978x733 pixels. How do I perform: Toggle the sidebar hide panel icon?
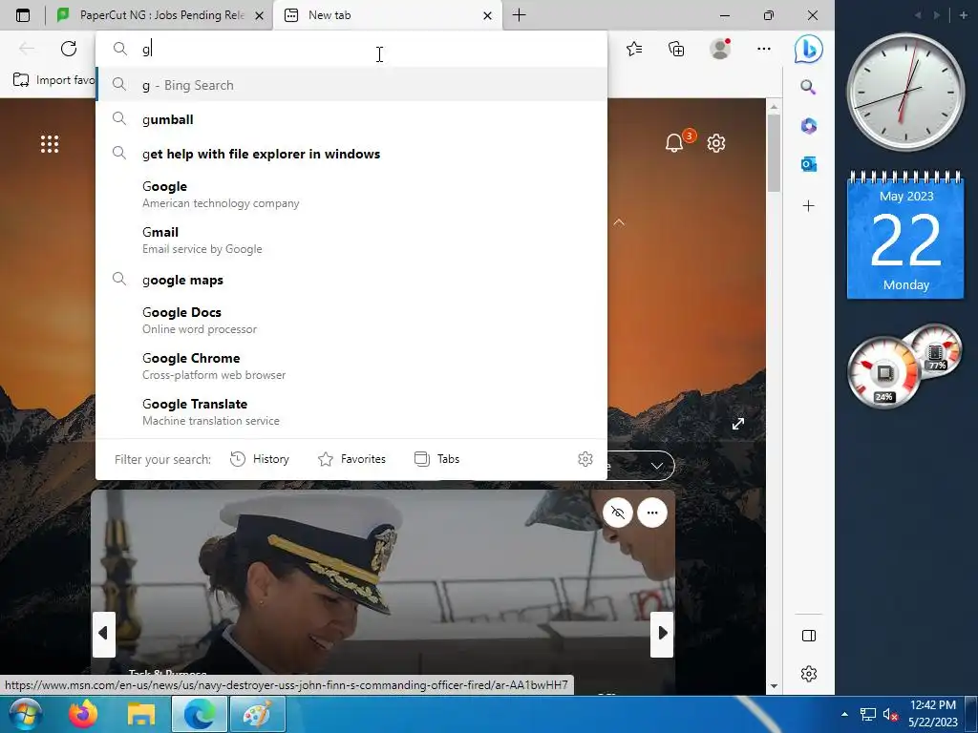808,636
